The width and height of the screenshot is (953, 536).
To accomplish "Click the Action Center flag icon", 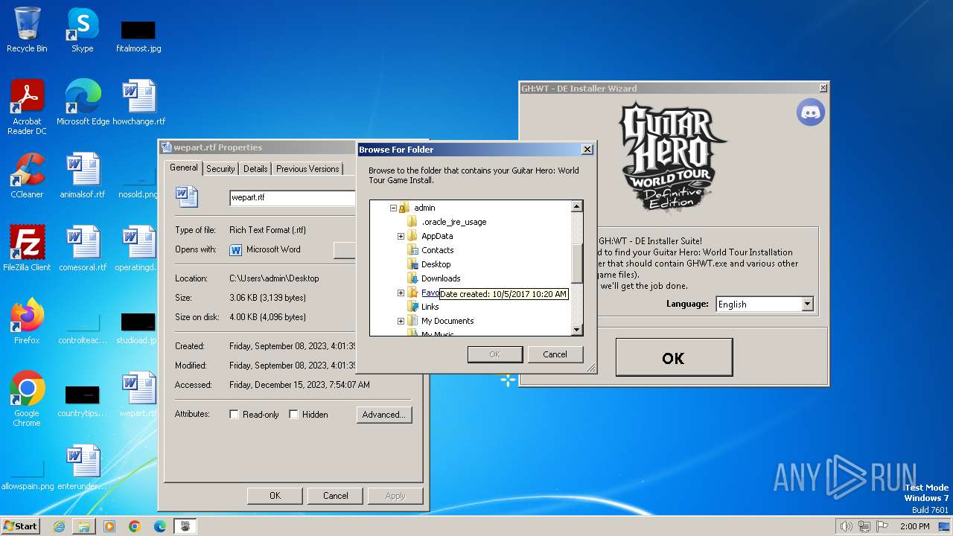I will (x=882, y=526).
